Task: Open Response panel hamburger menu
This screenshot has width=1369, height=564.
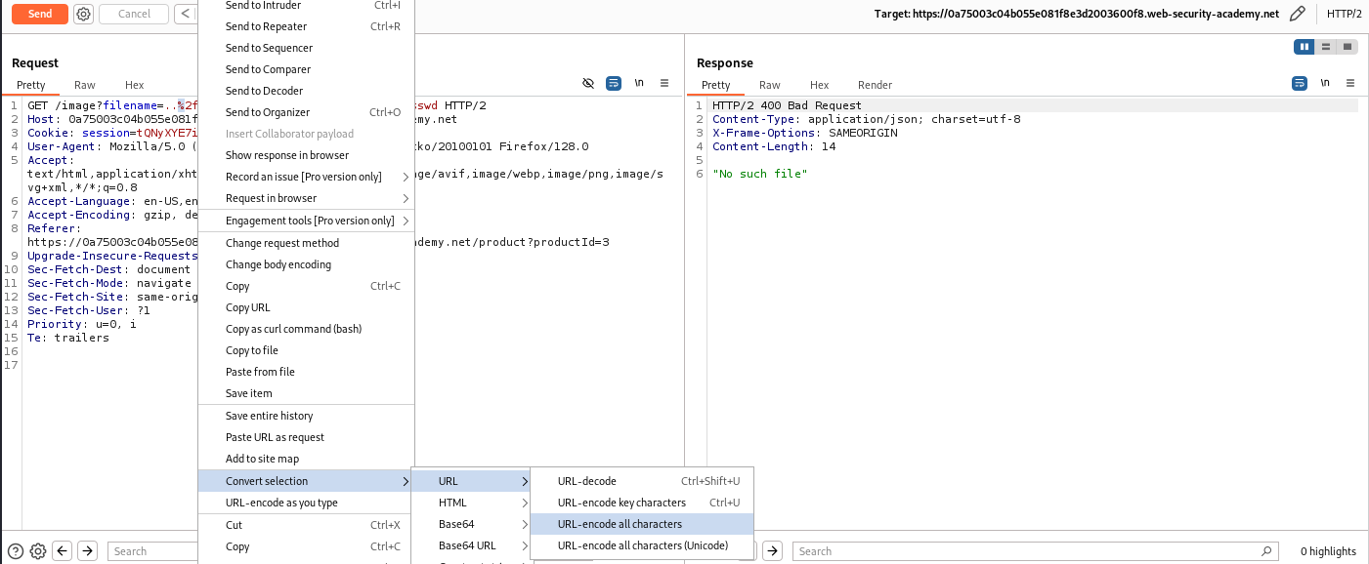Action: click(1350, 84)
